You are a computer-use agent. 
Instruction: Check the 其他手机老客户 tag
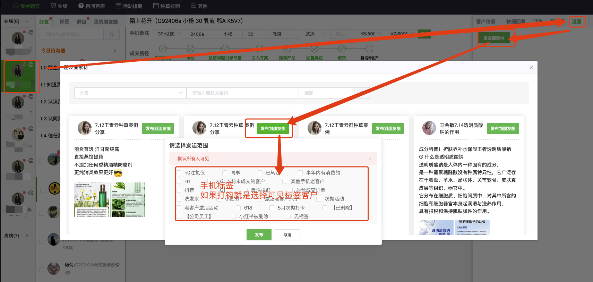click(285, 181)
